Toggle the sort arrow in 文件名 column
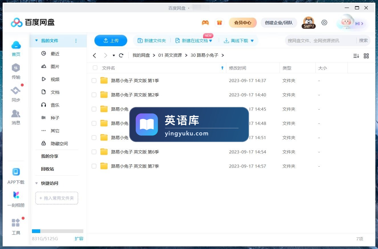The image size is (378, 249). (222, 68)
